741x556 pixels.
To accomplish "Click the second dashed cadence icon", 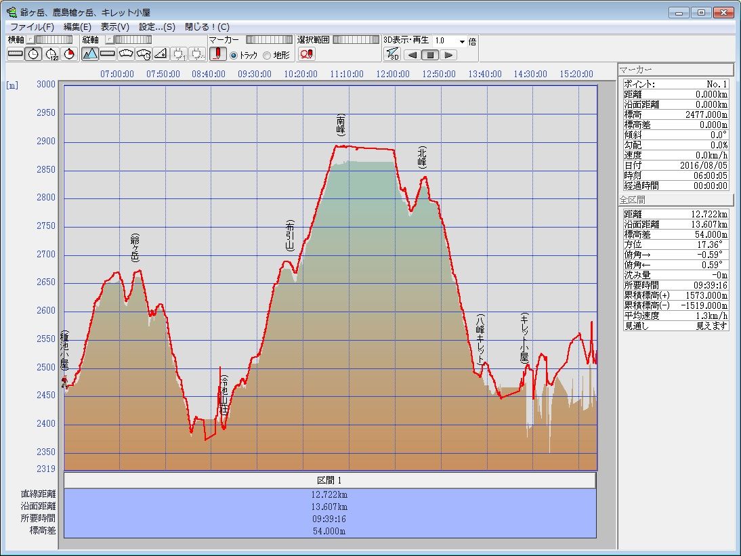I will click(197, 54).
